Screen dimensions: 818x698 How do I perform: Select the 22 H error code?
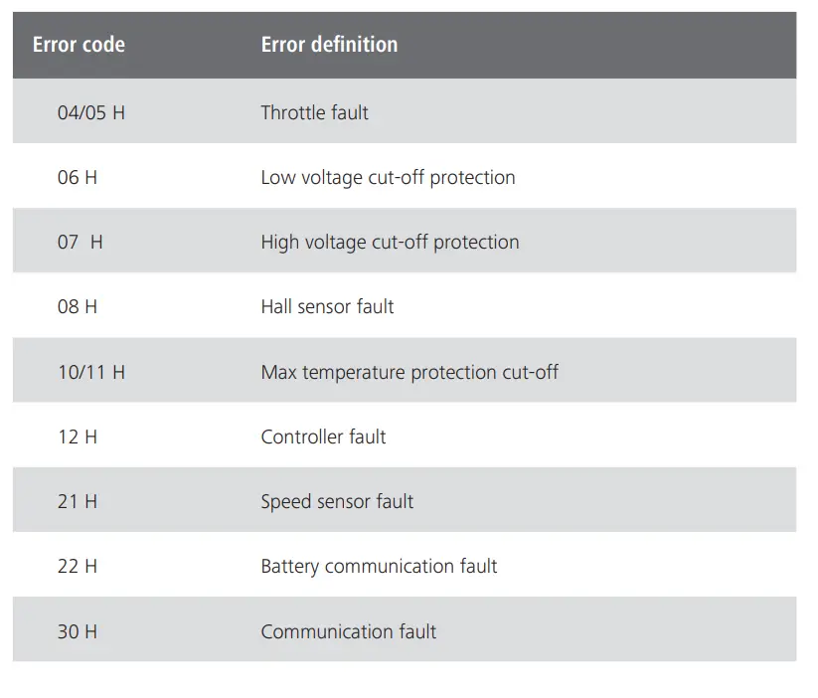[78, 567]
